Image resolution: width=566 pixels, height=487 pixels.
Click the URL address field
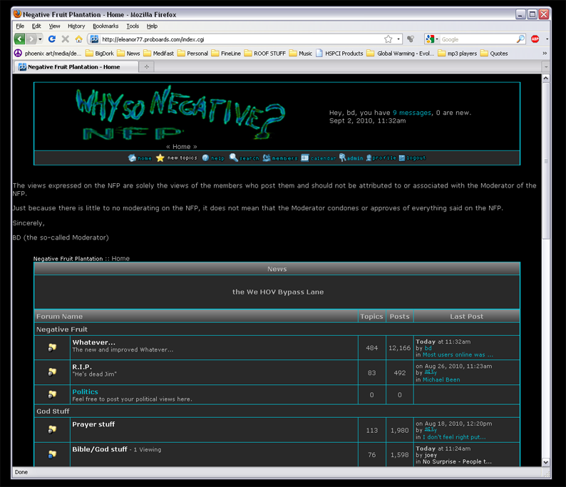[241, 39]
